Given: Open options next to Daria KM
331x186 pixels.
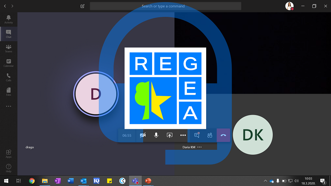Looking at the screenshot, I should click(200, 147).
